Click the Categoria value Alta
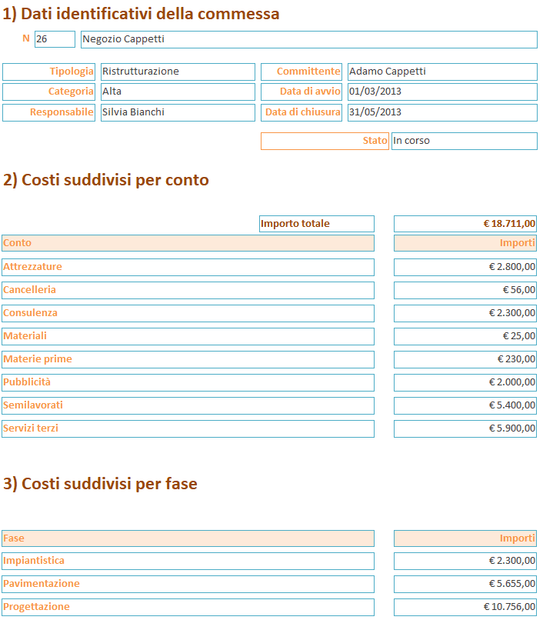543x620 pixels. pos(178,92)
